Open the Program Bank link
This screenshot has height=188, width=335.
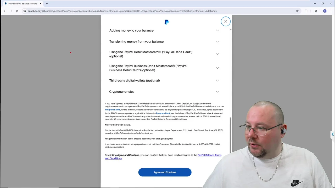(163, 113)
